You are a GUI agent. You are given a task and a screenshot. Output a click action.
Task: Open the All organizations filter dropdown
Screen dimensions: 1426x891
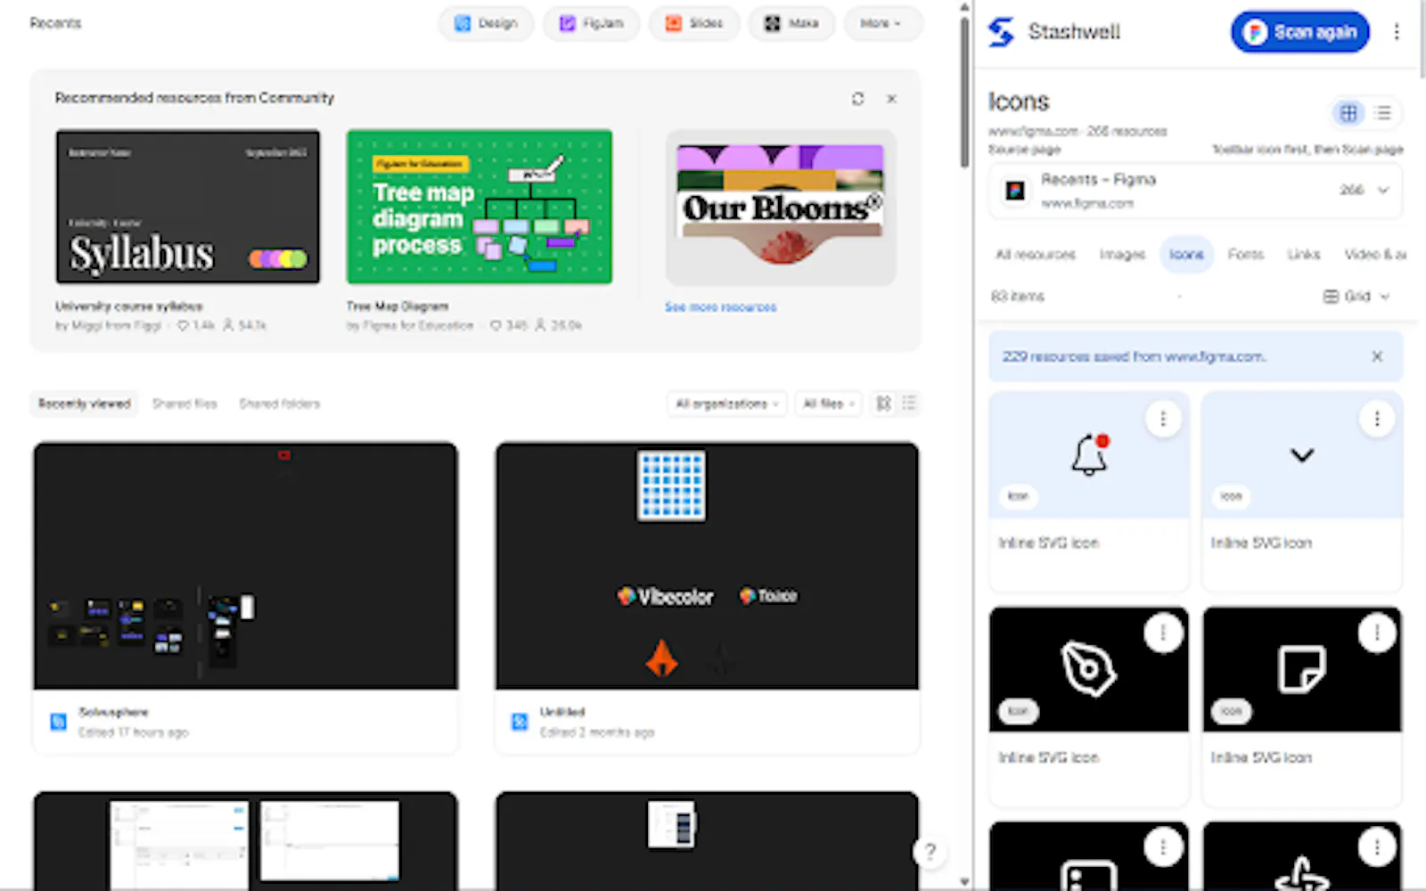tap(727, 404)
